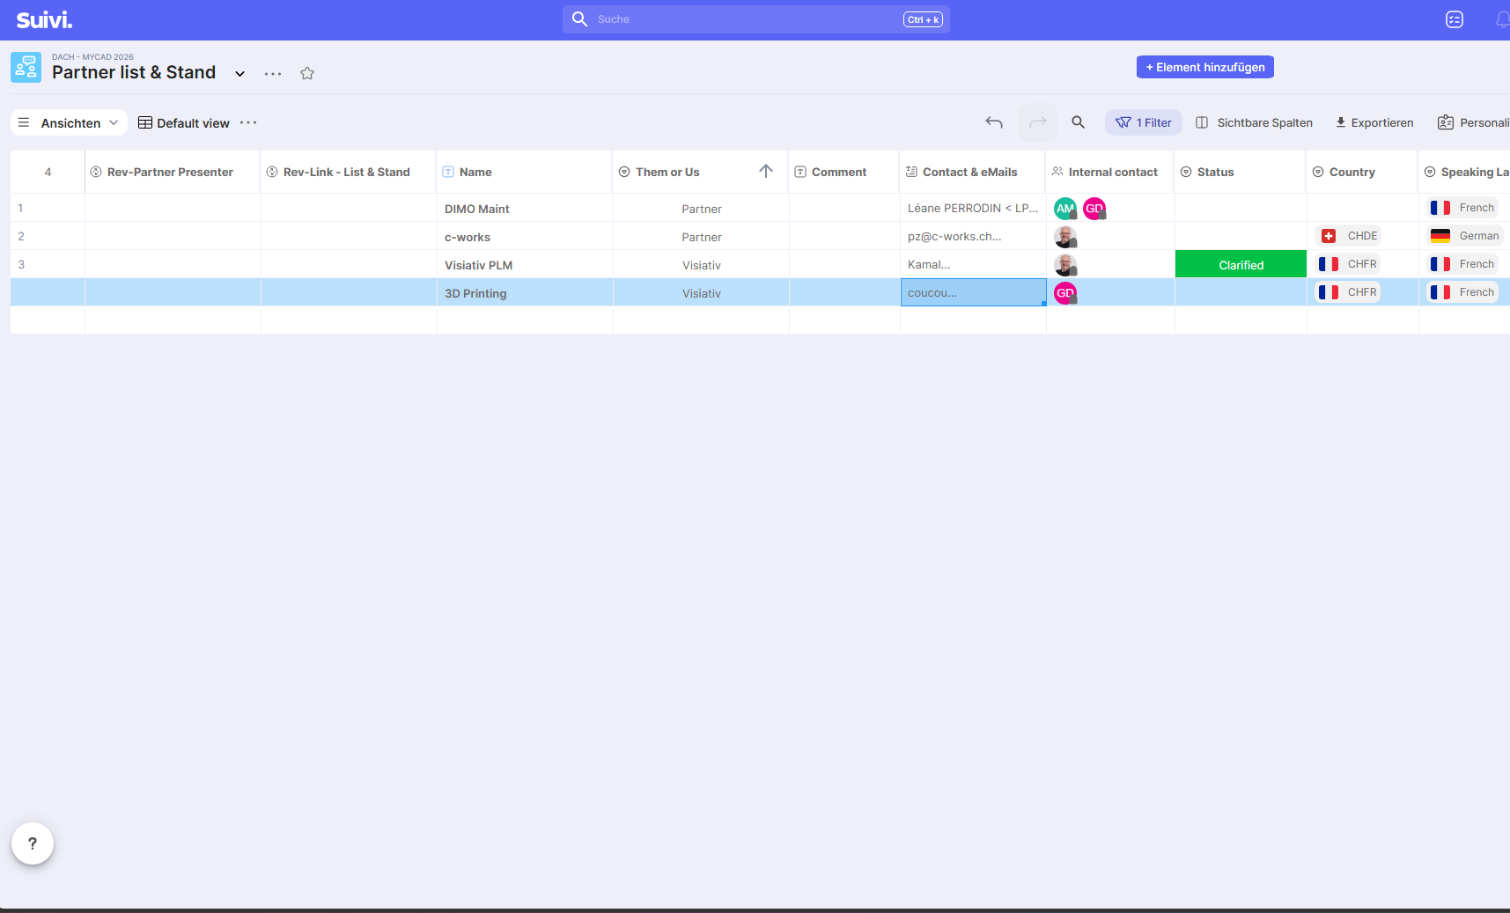The width and height of the screenshot is (1510, 913).
Task: Open Default view options three dots
Action: (248, 122)
